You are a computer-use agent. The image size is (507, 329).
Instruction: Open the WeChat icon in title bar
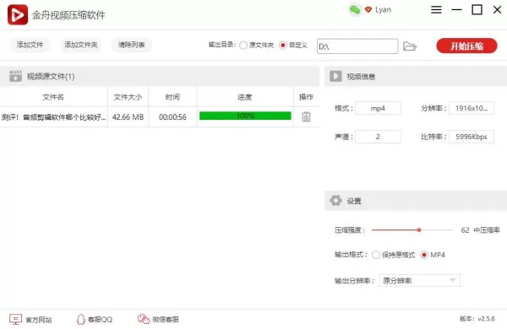pyautogui.click(x=355, y=10)
